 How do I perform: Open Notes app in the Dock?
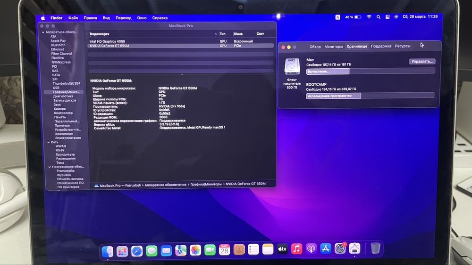tap(268, 249)
